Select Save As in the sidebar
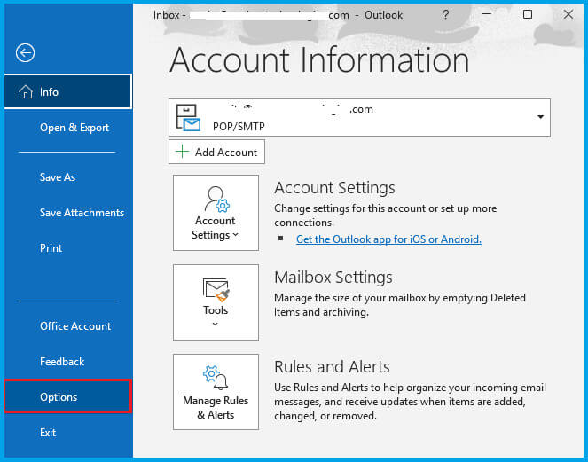 point(58,177)
